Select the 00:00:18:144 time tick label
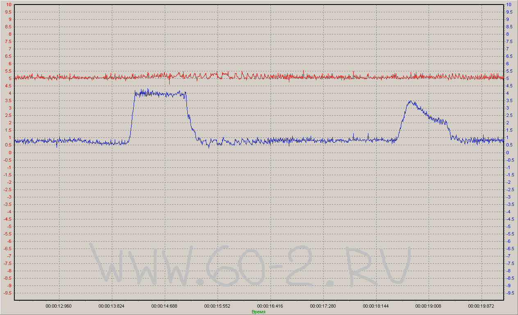This screenshot has height=315, width=518. click(x=376, y=306)
